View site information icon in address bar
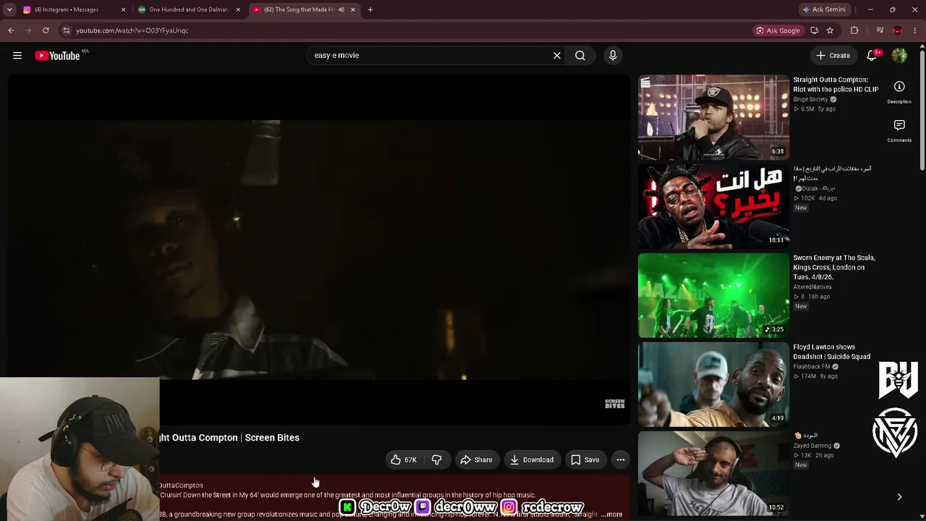 [x=66, y=30]
